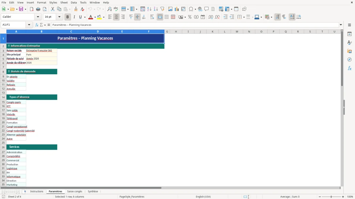Toggle Underline formatting
This screenshot has width=355, height=199.
(x=80, y=17)
